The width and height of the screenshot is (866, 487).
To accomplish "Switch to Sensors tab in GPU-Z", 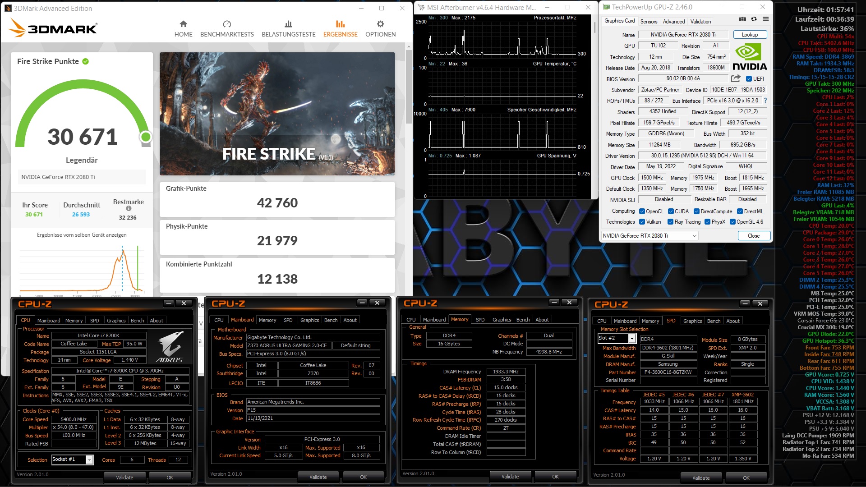I will (x=649, y=21).
